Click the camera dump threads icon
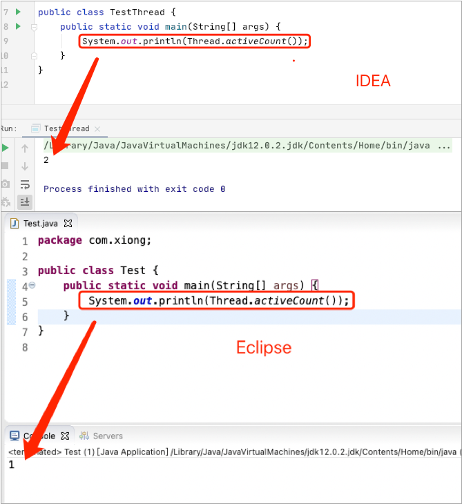The height and width of the screenshot is (504, 462). tap(5, 184)
